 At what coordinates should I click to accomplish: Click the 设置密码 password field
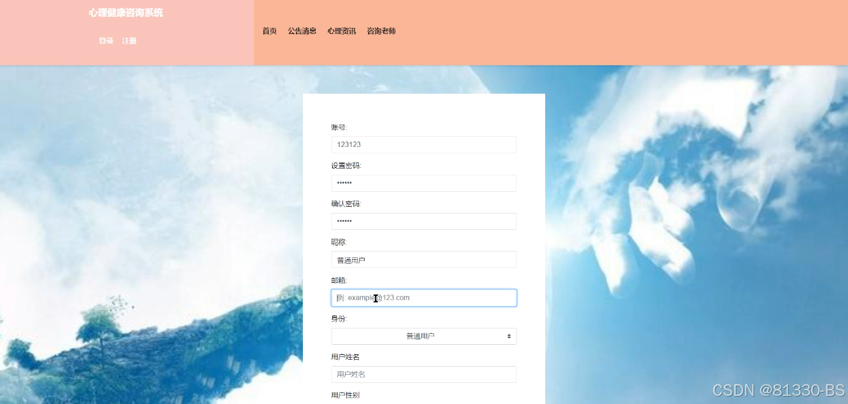pos(424,183)
